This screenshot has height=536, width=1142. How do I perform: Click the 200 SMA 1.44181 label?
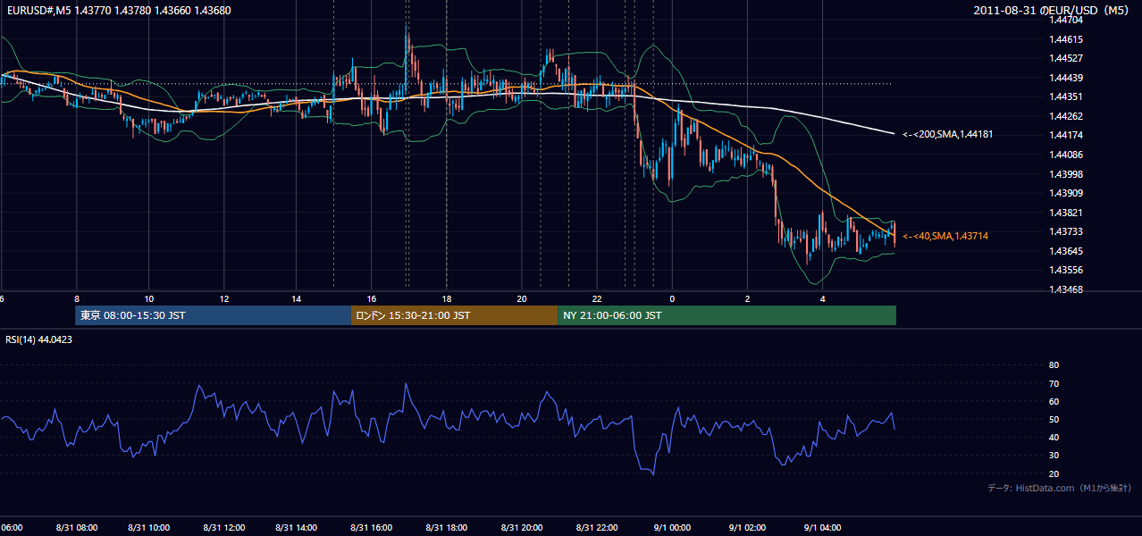point(947,134)
